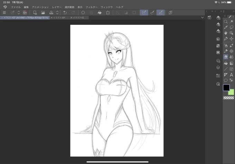Viewport: 235px width, 164px height.
Task: Select the Blend tool with two drops
Action: click(x=232, y=57)
